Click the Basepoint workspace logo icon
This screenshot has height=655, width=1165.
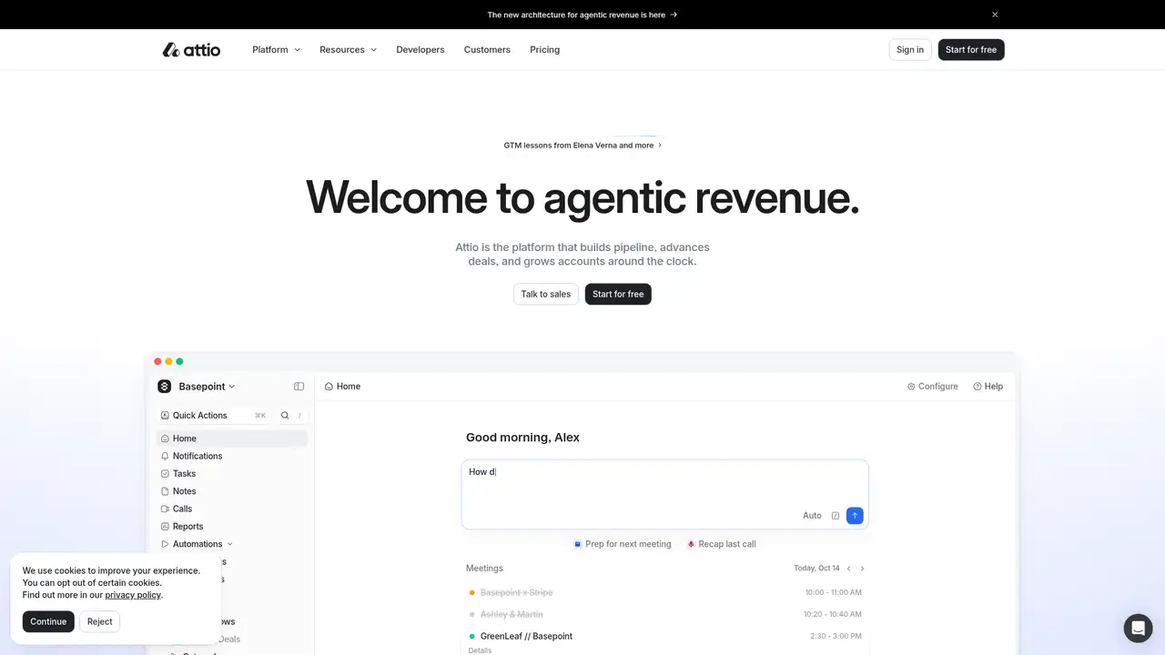[x=165, y=387]
